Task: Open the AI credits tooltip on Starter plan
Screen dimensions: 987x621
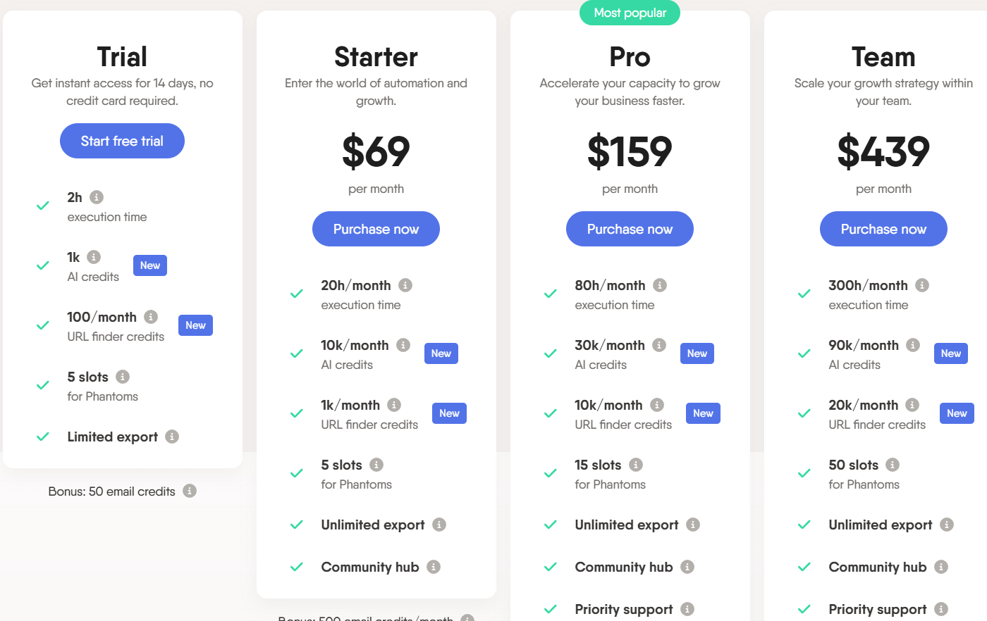Action: (403, 345)
